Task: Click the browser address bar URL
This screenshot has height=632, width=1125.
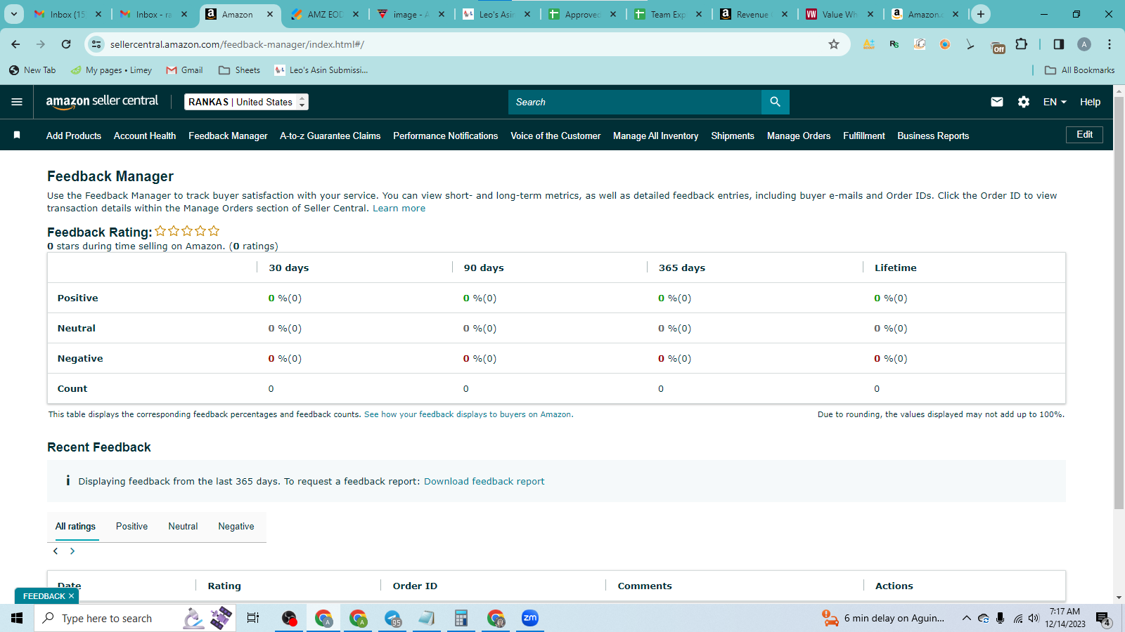Action: click(x=237, y=44)
